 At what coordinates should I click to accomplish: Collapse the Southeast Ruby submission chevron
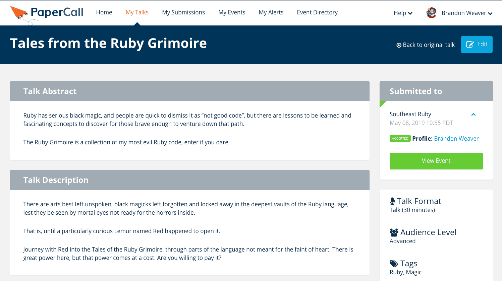473,115
